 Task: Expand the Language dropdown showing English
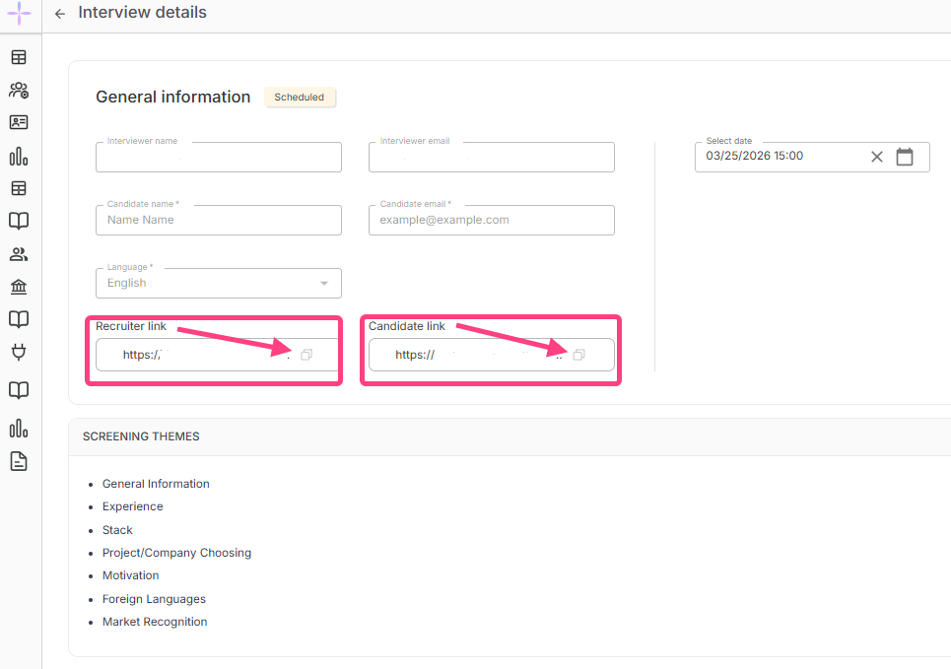tap(207, 284)
